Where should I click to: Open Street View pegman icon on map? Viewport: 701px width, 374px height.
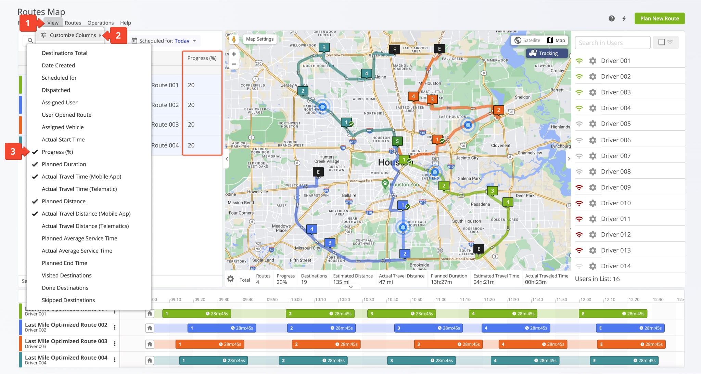coord(234,39)
